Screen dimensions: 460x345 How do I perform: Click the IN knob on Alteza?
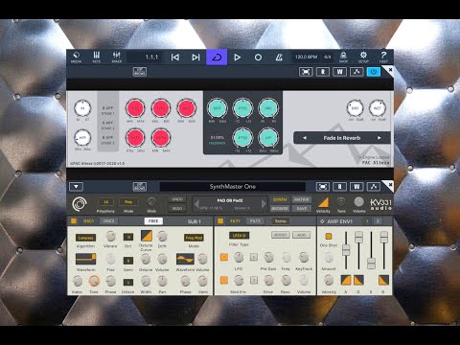tap(82, 108)
